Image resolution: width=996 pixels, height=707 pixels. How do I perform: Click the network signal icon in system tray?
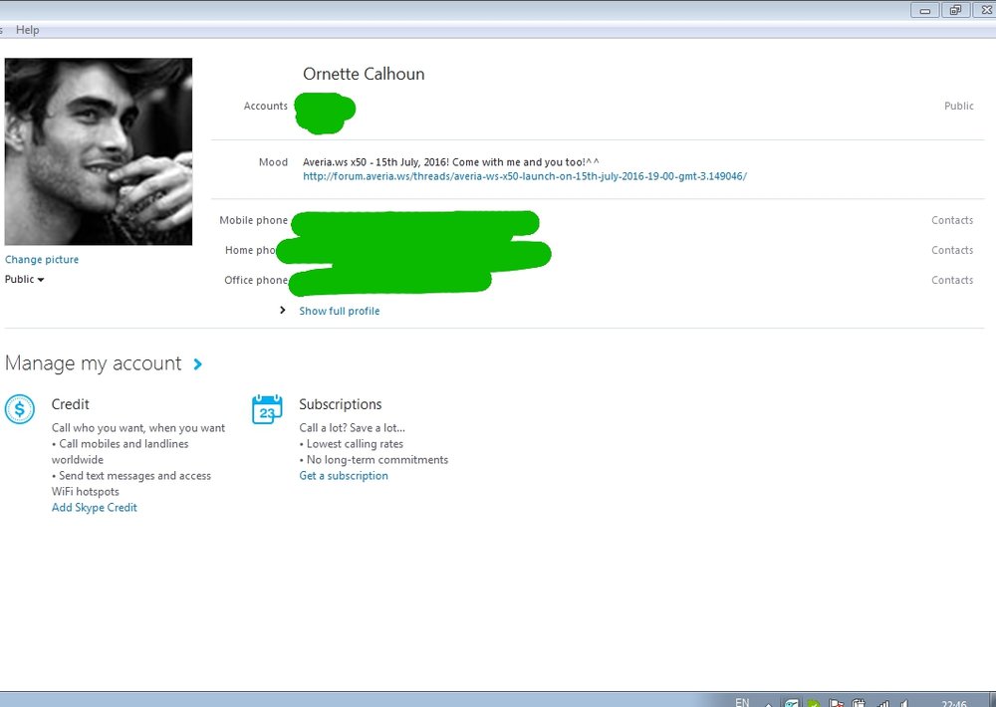881,703
